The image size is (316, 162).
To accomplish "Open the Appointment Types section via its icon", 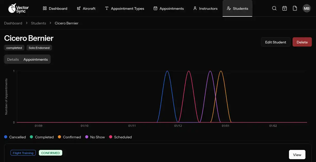I will [107, 8].
